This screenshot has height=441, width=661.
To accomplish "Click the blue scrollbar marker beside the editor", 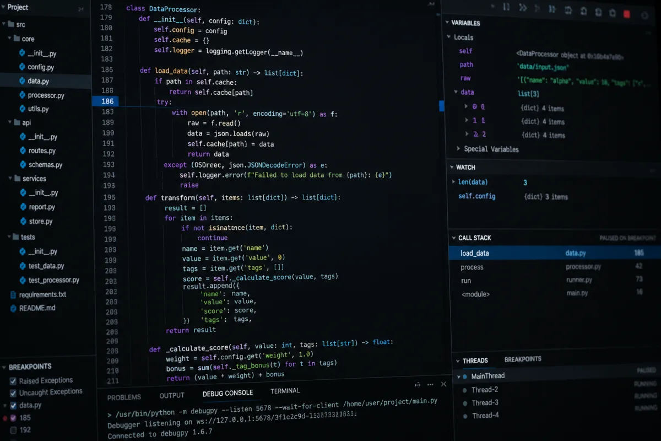I will (442, 106).
